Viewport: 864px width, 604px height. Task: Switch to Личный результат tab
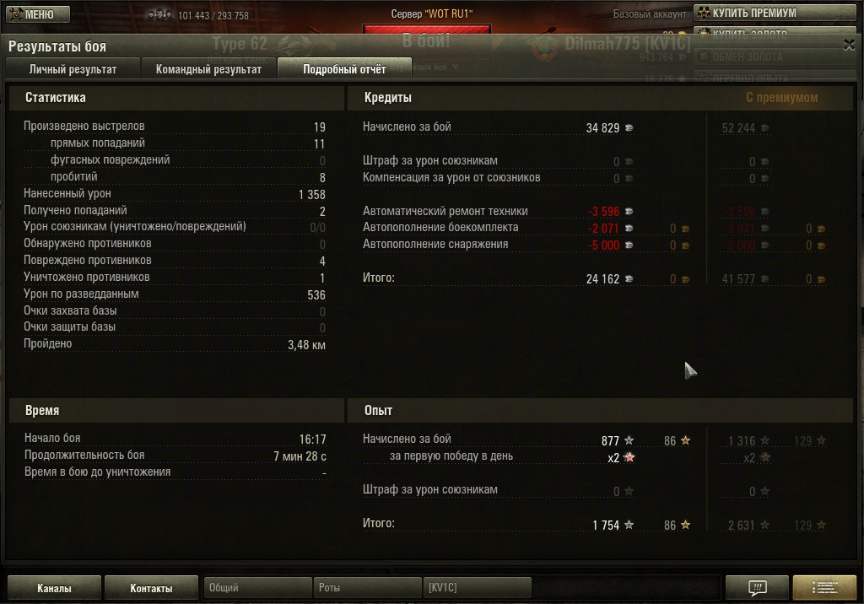pyautogui.click(x=73, y=69)
